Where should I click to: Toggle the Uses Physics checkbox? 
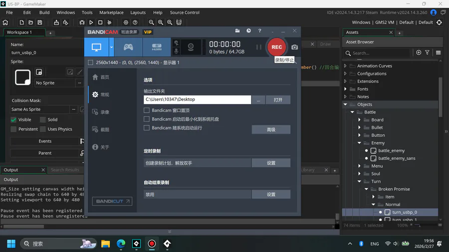click(x=43, y=129)
